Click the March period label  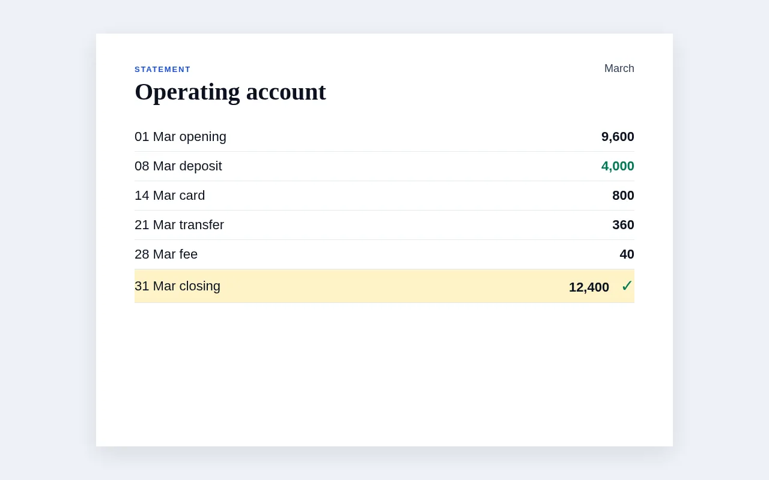point(619,68)
